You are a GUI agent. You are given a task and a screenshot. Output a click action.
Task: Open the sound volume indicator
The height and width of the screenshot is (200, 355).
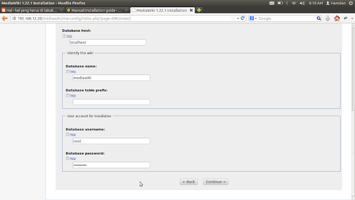point(302,3)
